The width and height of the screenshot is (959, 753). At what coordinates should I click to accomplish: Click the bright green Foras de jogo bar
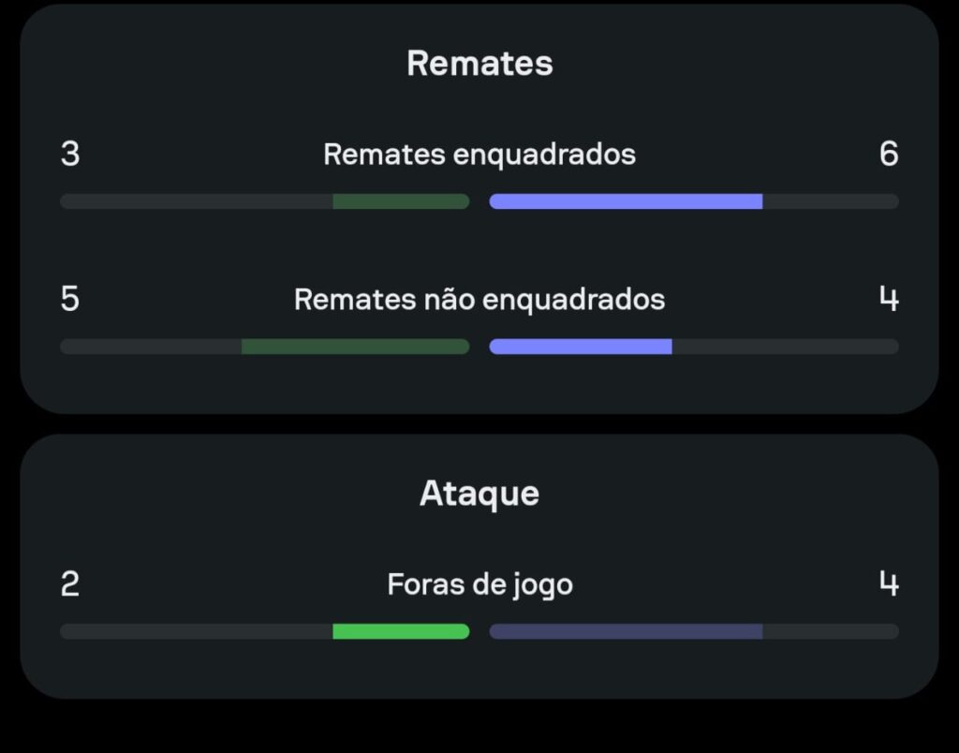[401, 631]
